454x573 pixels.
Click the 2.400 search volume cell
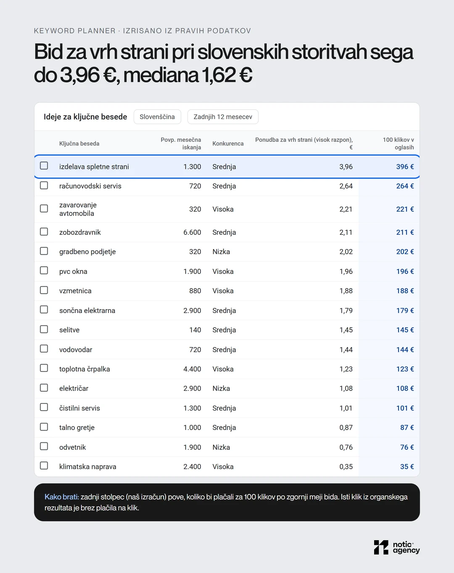point(192,467)
